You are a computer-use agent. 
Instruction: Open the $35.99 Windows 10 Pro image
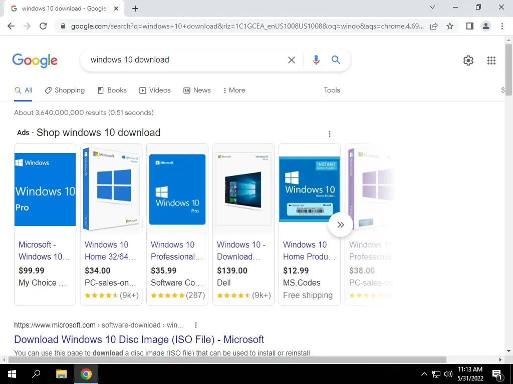pyautogui.click(x=177, y=189)
